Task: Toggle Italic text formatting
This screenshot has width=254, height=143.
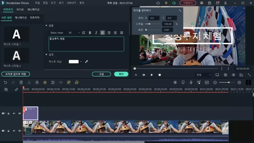Action: tap(96, 33)
